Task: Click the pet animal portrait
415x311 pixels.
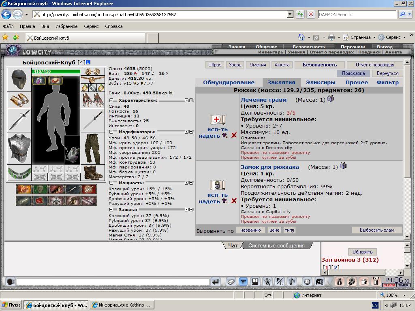Action: point(72,150)
